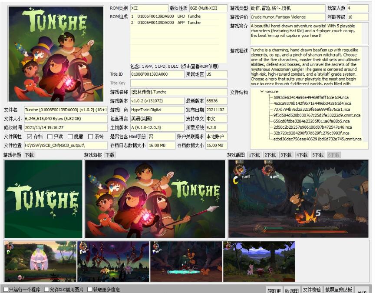Select file 656cd8fdbe3284e23205f011a6fa68b5.nca
Viewport: 376px width, 293px height.
tap(311, 121)
